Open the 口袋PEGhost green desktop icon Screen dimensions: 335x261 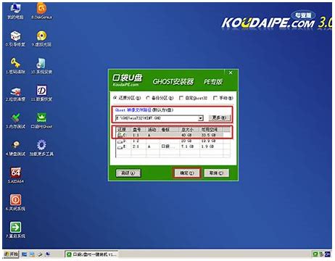[x=41, y=121]
